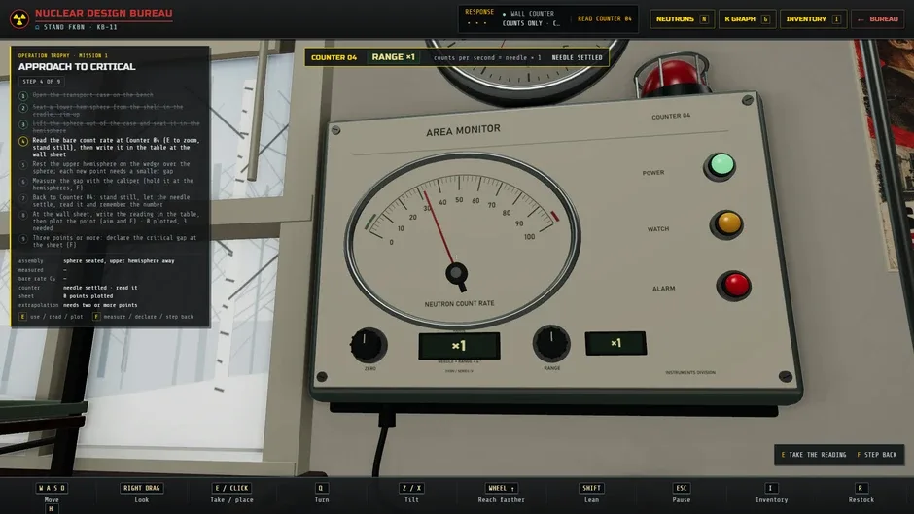Image resolution: width=914 pixels, height=514 pixels.
Task: Open the INVENTORY tab
Action: pos(813,19)
